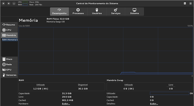Image resolution: width=194 pixels, height=106 pixels.
Task: Click Exibir link next to Hardware
Action: point(66,104)
